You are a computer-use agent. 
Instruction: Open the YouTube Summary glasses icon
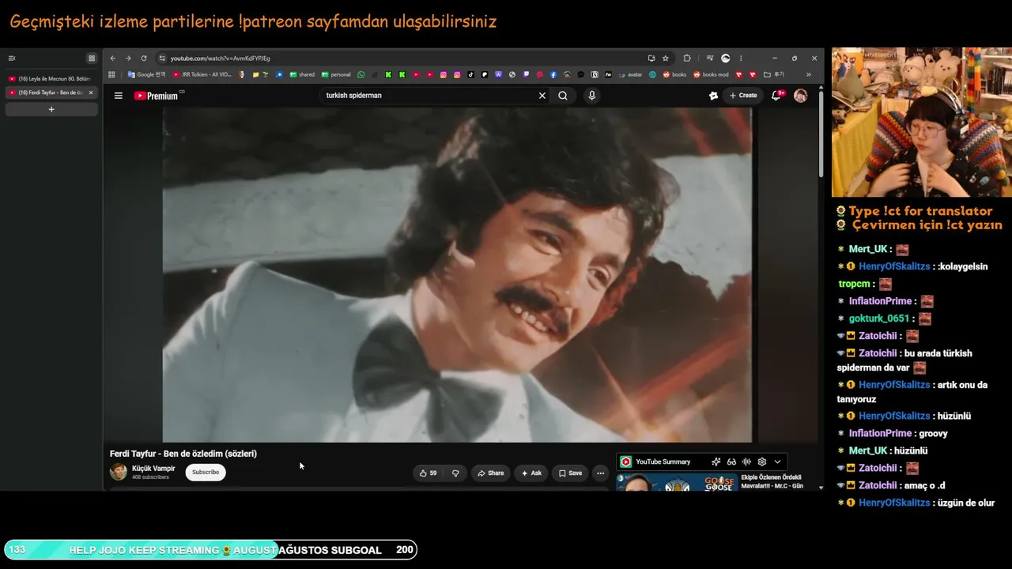[731, 462]
